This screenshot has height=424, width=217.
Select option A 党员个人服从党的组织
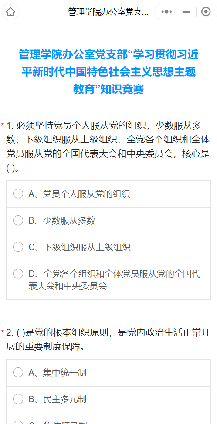(108, 194)
